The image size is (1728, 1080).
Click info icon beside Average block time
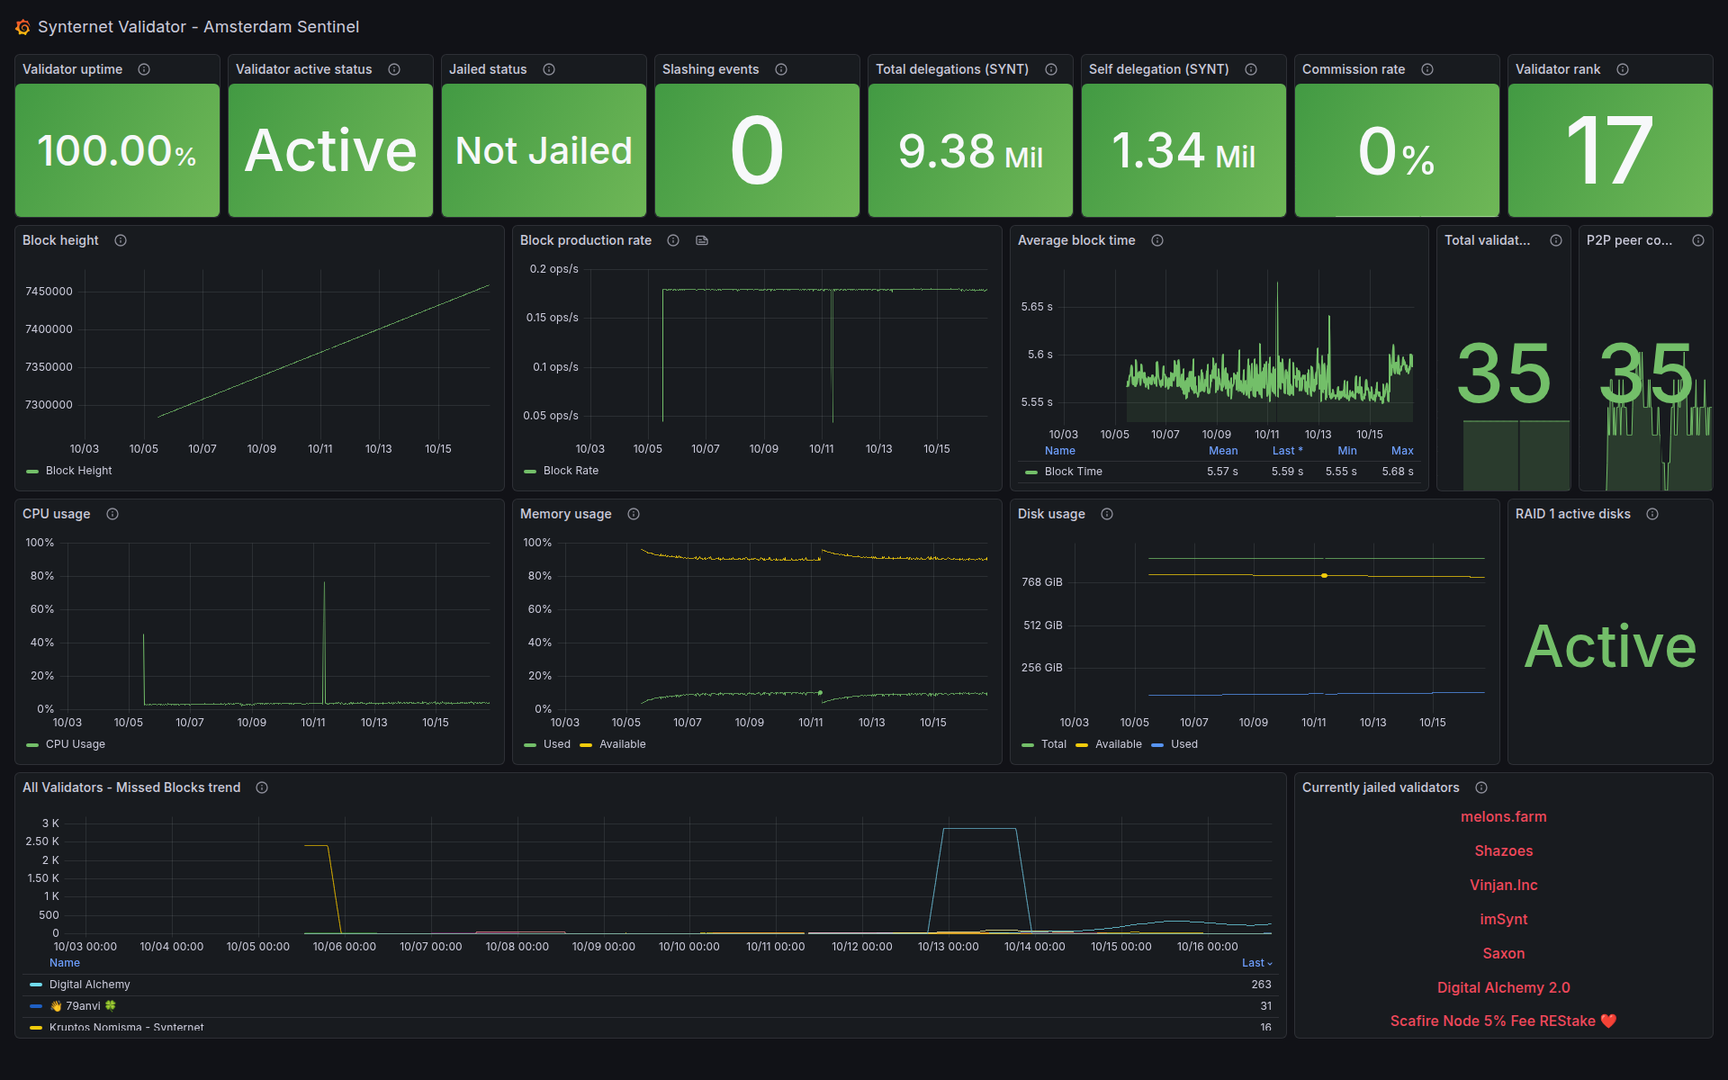(x=1157, y=240)
